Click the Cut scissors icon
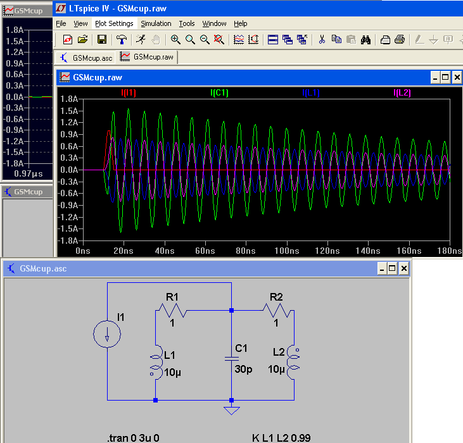Viewport: 463px width, 443px height. pos(322,40)
